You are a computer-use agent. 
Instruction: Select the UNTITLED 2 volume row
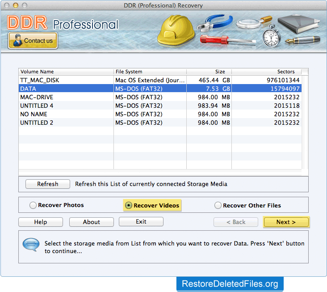(160, 123)
